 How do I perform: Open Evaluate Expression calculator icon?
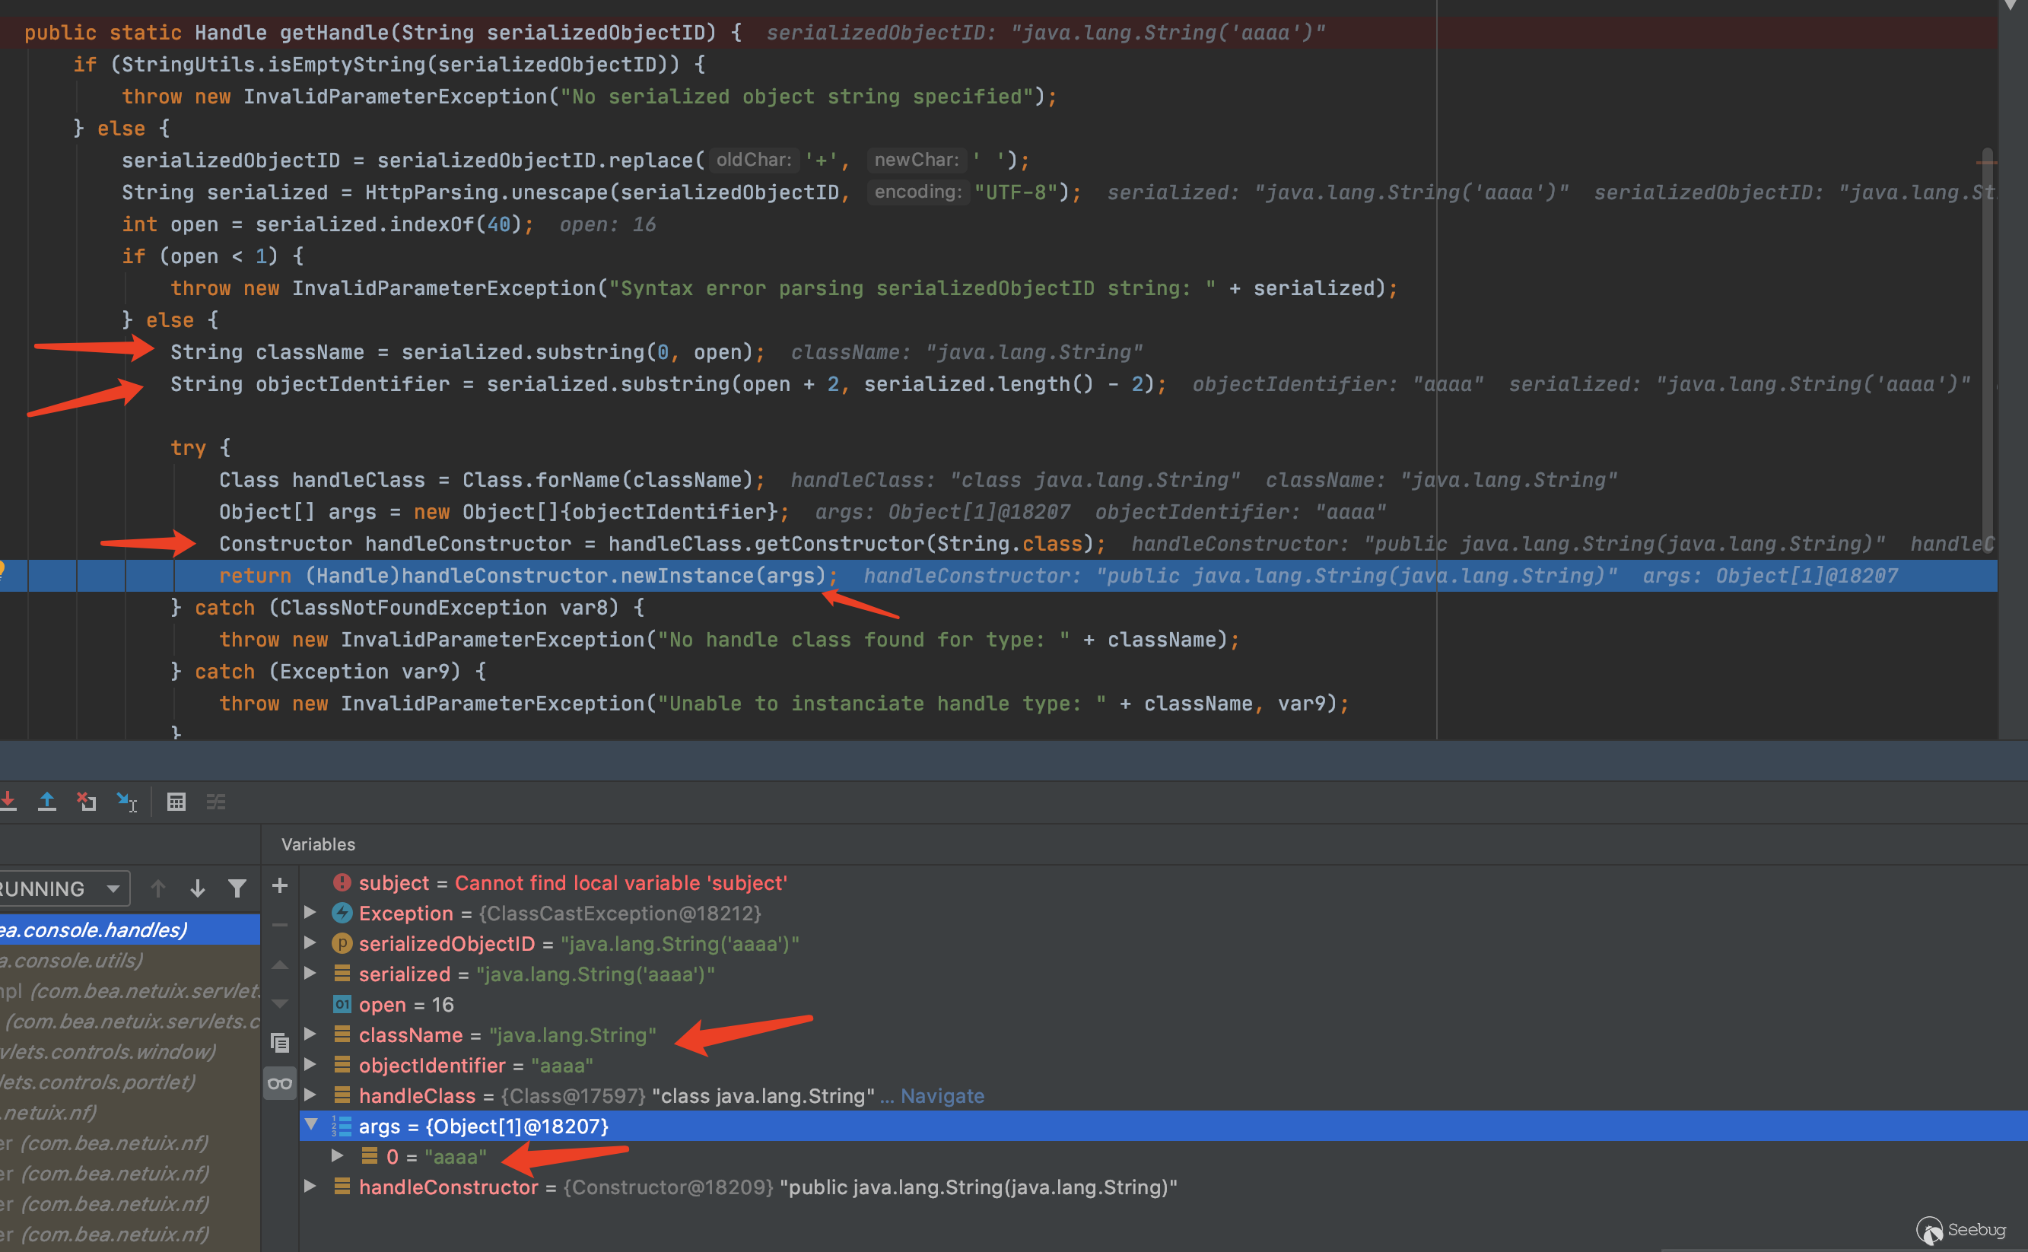[x=176, y=802]
